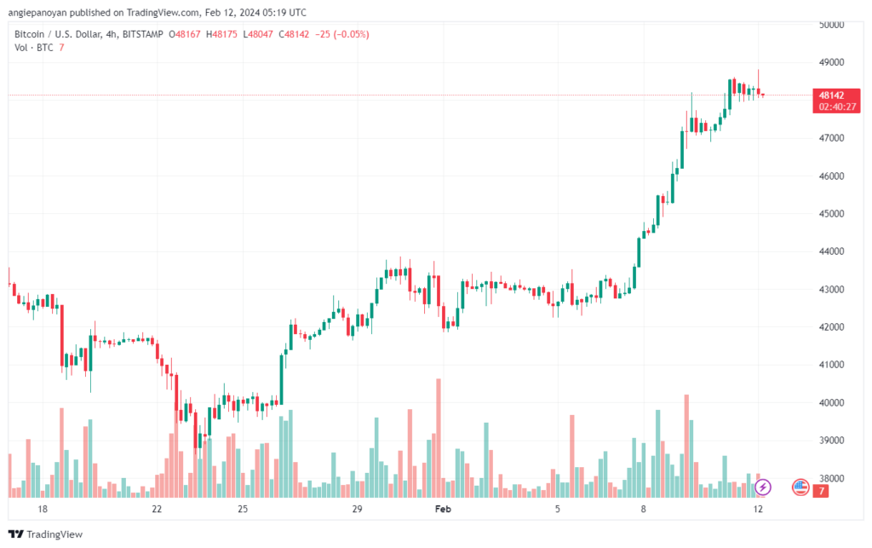The height and width of the screenshot is (548, 872).
Task: Click the 12 date label on time axis
Action: [757, 509]
